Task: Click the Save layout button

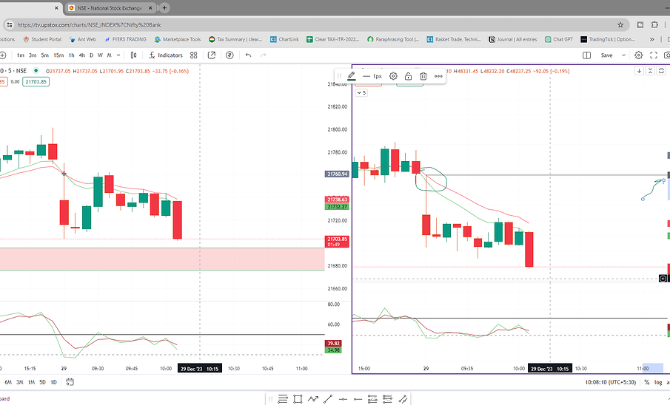Action: click(x=606, y=55)
